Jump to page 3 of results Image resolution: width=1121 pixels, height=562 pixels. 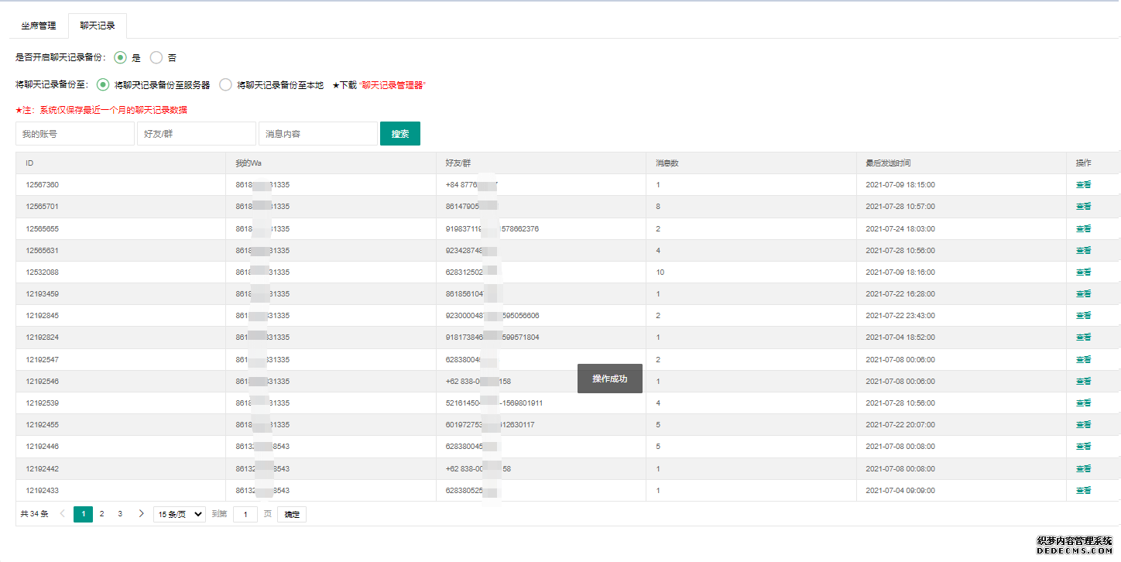coord(120,514)
